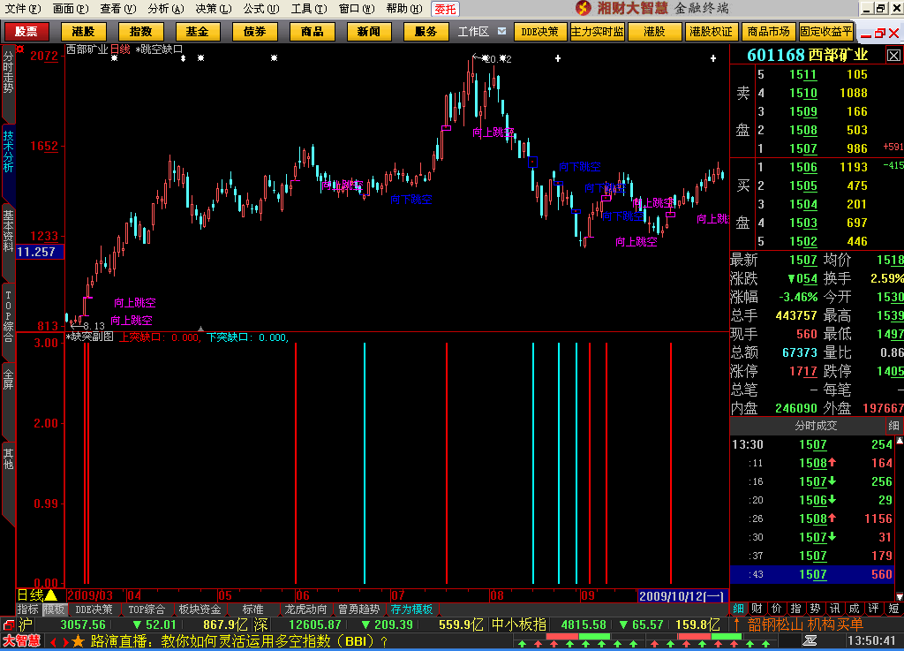Open the 固定收益平 workspace button
The image size is (904, 651).
[x=825, y=32]
